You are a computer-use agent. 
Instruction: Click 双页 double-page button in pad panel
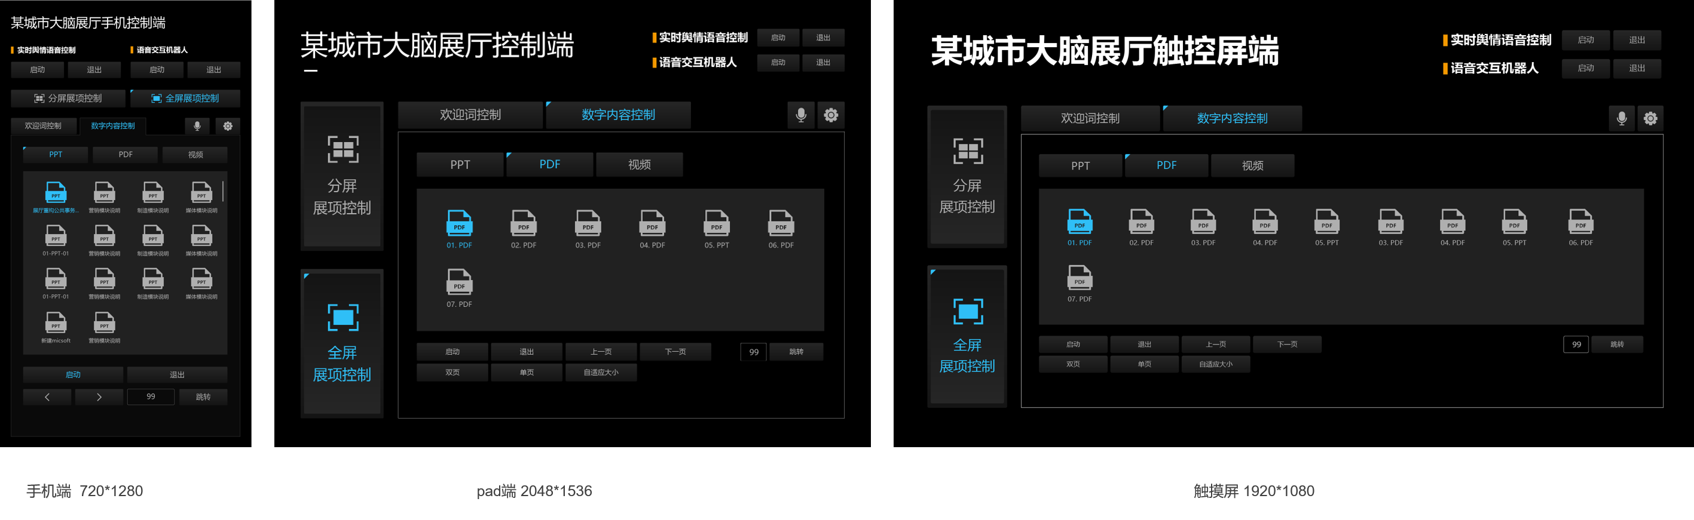(452, 373)
